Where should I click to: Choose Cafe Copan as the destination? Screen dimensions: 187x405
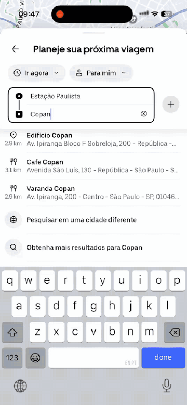(93, 166)
